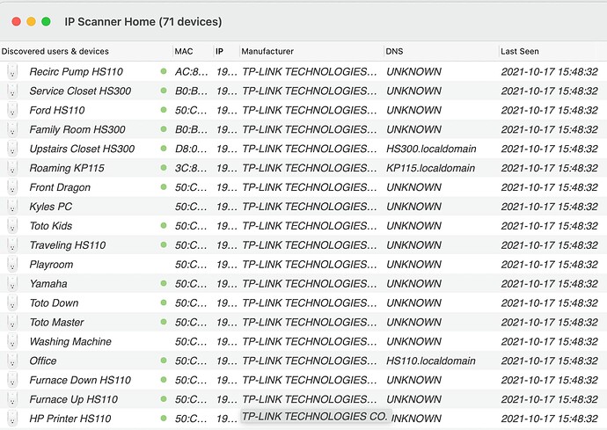This screenshot has width=607, height=430.
Task: Select the Toto Down device name
Action: [x=54, y=303]
